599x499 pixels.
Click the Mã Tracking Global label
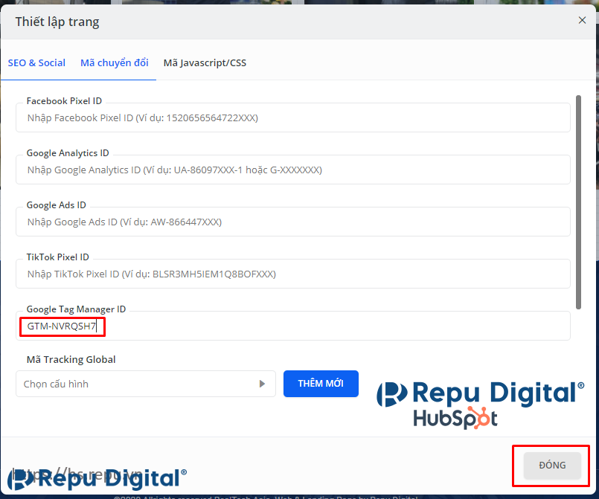71,360
